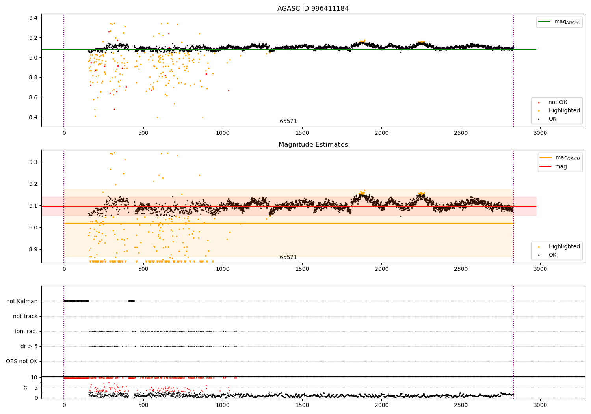591x414 pixels.
Task: Click the 9.4 y-axis tick label
Action: click(33, 18)
